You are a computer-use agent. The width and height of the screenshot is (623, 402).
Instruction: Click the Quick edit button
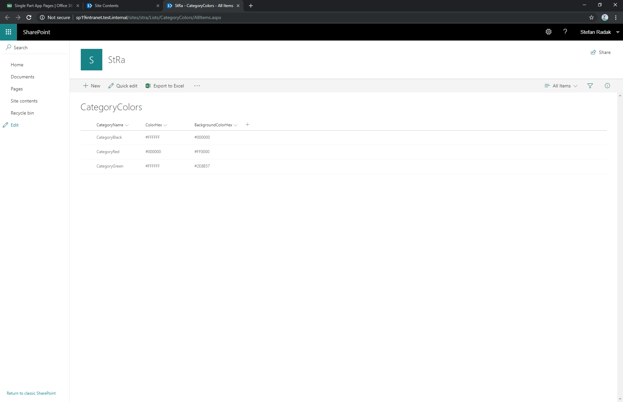pos(123,86)
